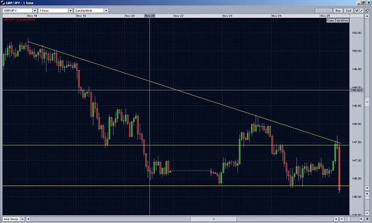Open the GBP/JPY currency pair dropdown arrow
This screenshot has width=372, height=223.
tap(35, 11)
